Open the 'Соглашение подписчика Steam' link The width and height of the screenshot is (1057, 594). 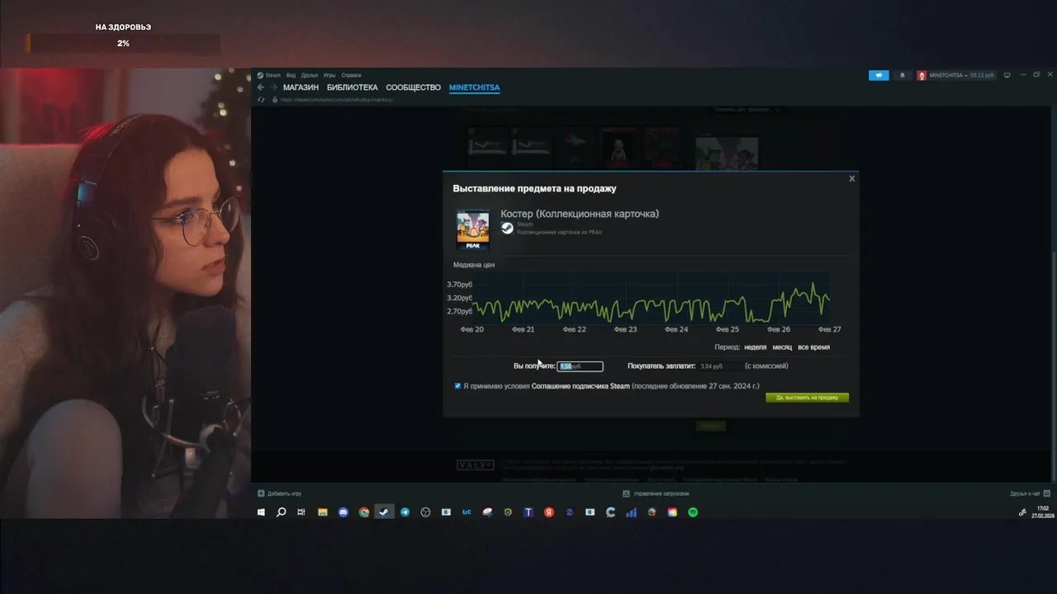(x=581, y=386)
